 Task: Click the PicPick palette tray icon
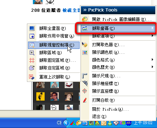click(79, 123)
